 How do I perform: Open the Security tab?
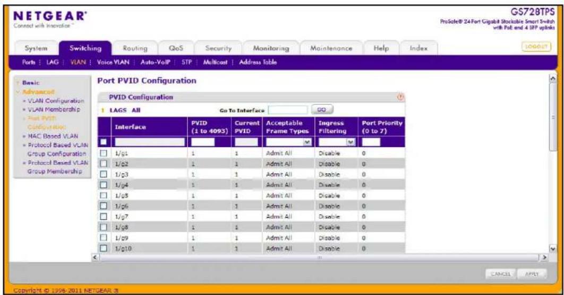[x=218, y=48]
